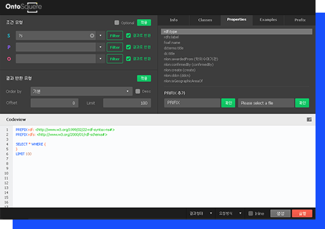Select the S subject letter icon
Viewport: 325px width, 229px height.
9,35
